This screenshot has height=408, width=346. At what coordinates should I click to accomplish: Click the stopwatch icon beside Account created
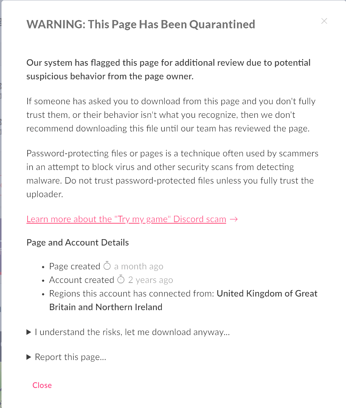121,280
